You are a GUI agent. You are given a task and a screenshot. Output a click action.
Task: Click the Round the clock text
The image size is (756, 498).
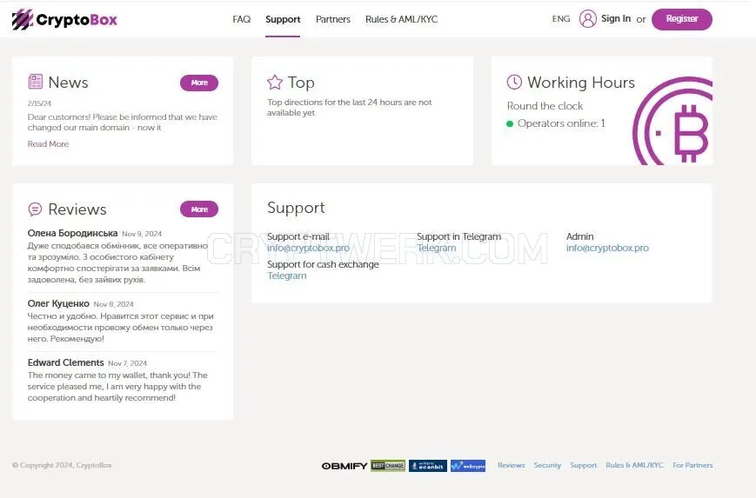click(545, 106)
